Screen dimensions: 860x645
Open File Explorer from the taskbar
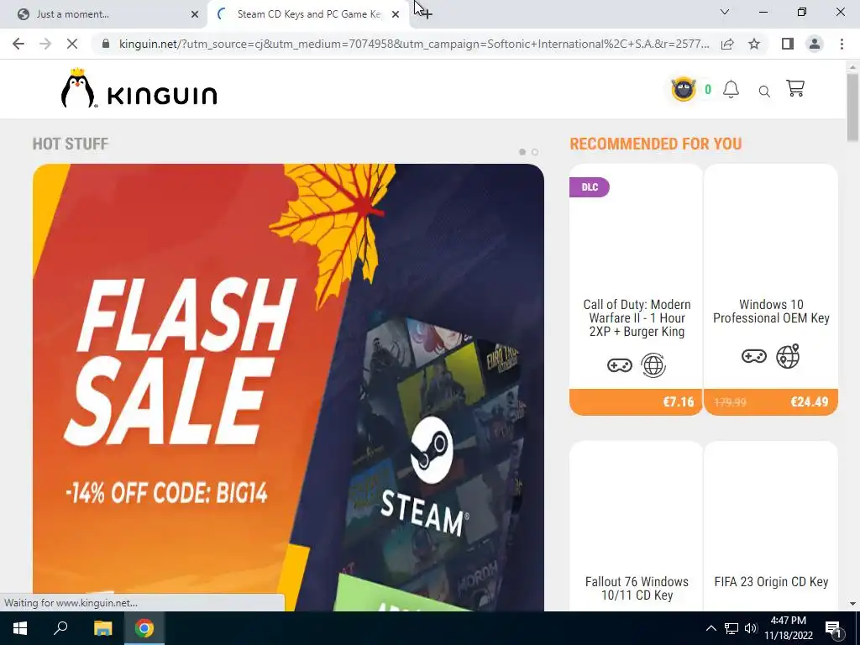click(x=102, y=628)
